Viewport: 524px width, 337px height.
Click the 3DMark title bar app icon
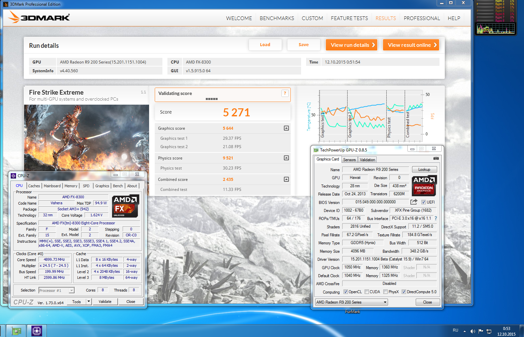pyautogui.click(x=6, y=4)
